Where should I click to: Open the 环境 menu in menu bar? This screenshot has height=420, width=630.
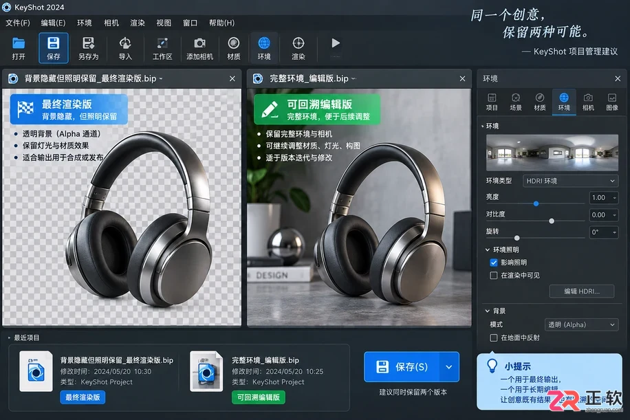click(85, 23)
